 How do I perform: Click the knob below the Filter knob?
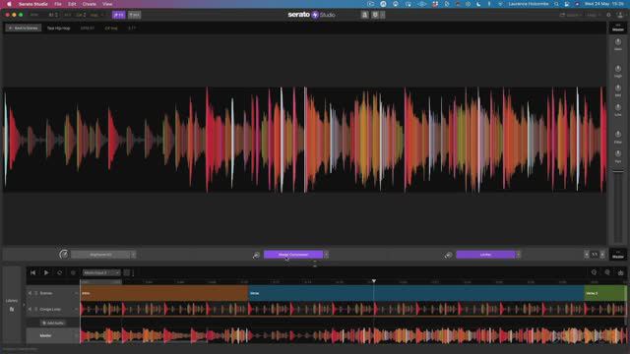pos(618,154)
